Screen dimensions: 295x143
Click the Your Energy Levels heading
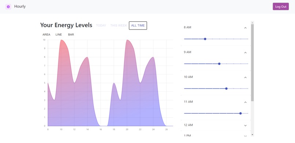click(66, 25)
